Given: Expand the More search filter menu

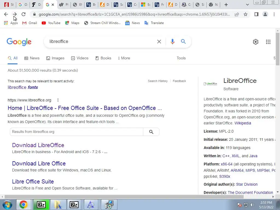Looking at the screenshot, I should (x=124, y=58).
